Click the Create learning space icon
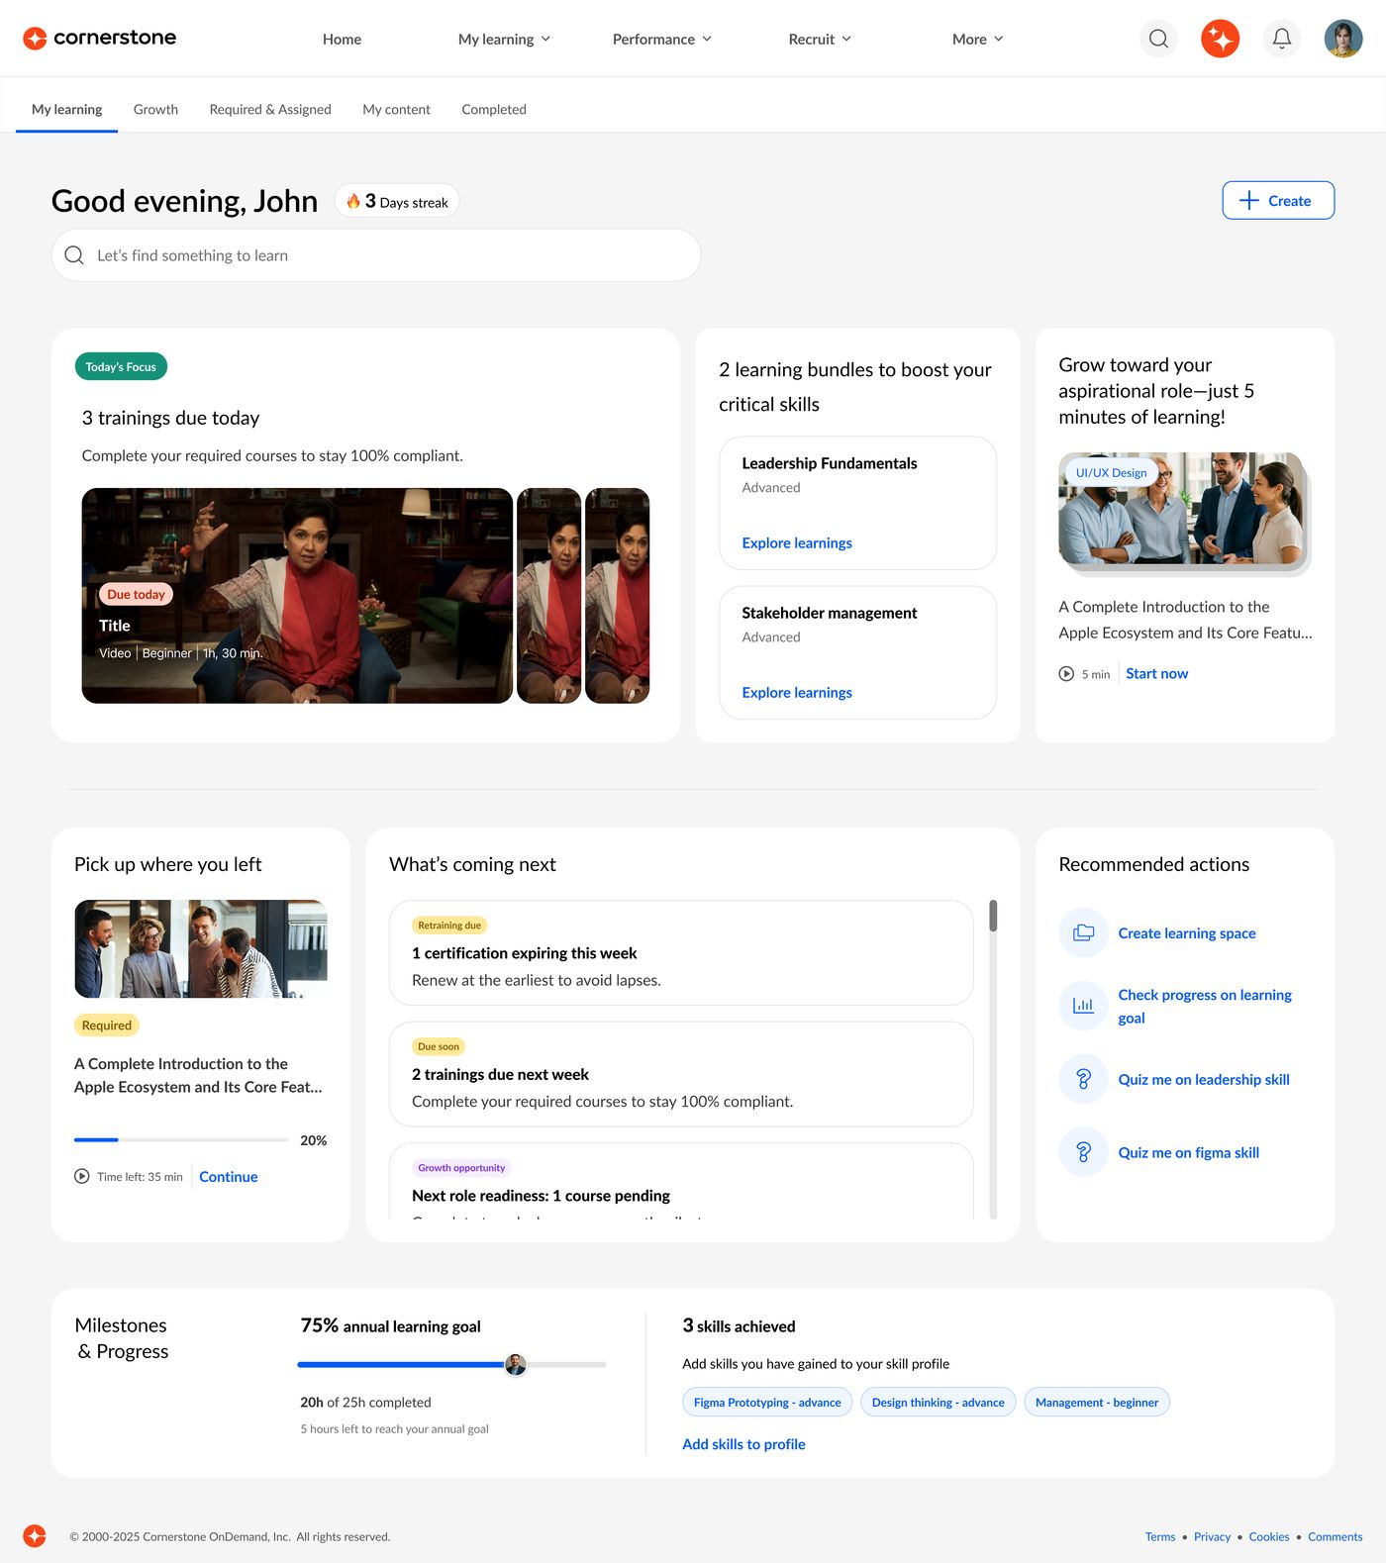 pos(1083,932)
